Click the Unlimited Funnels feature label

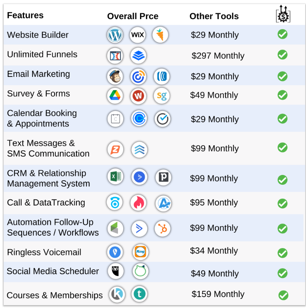tap(42, 55)
